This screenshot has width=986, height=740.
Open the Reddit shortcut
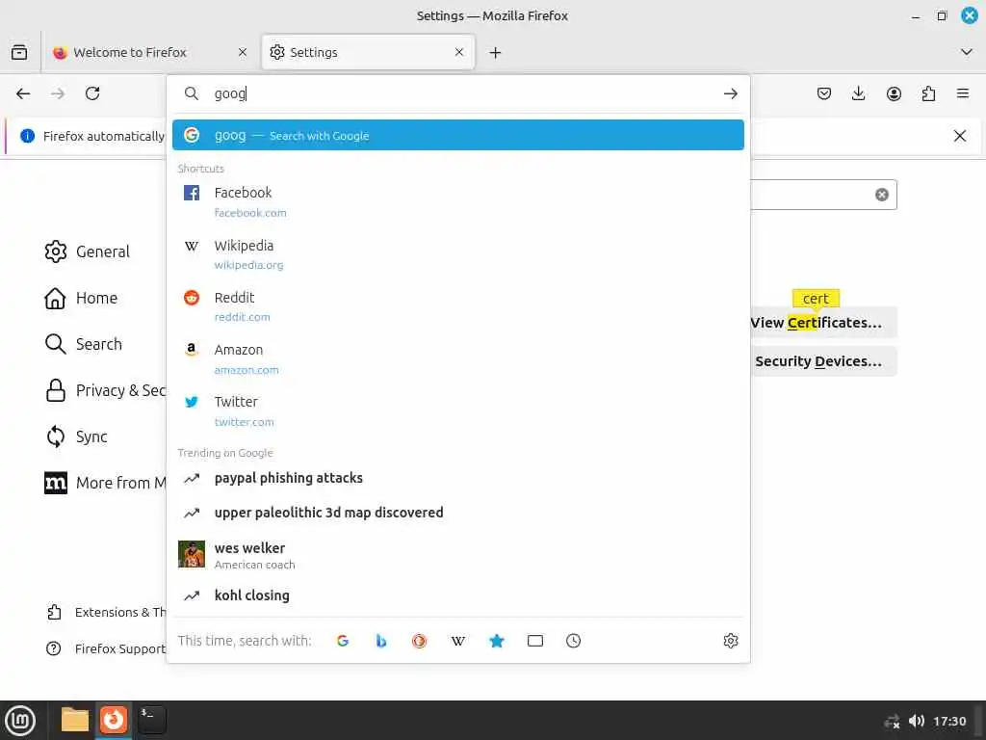[x=457, y=306]
